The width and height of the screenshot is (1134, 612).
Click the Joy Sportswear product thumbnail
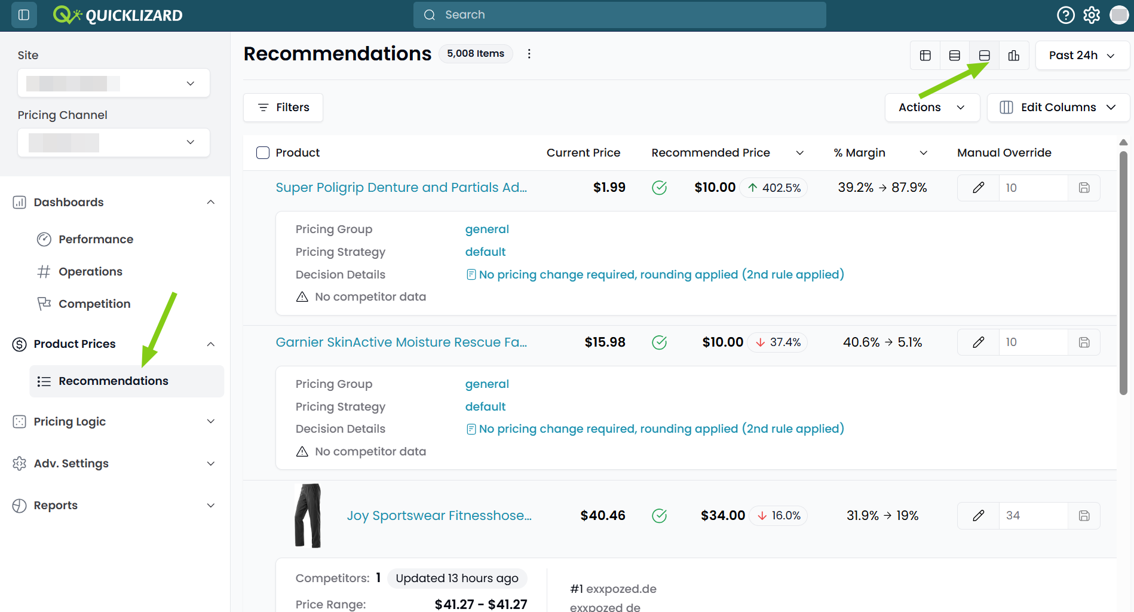[308, 516]
